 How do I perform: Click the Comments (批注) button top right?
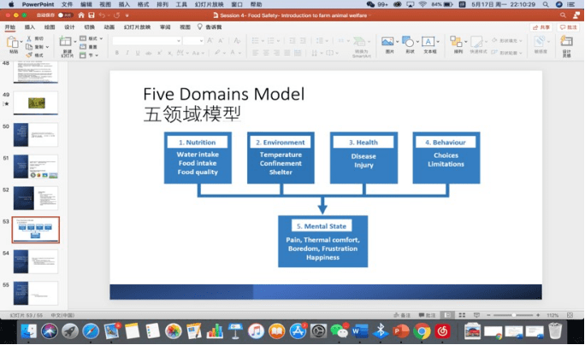pyautogui.click(x=568, y=26)
